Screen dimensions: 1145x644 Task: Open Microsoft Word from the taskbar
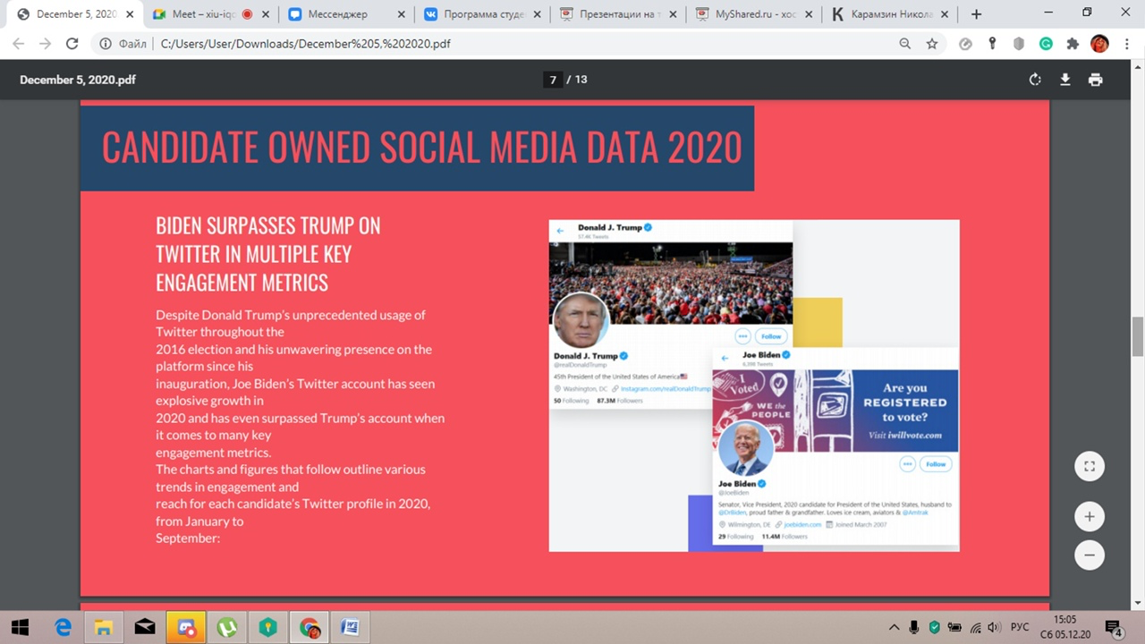click(x=351, y=627)
